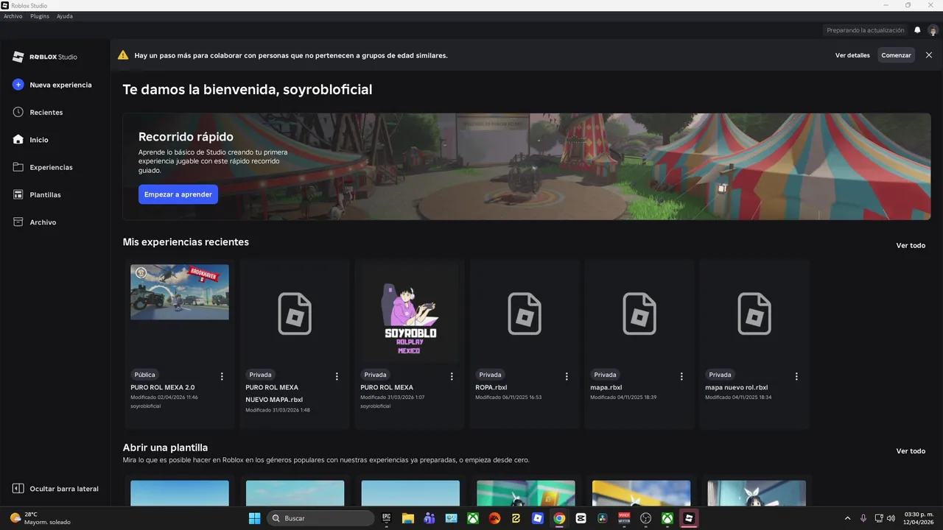Viewport: 943px width, 530px height.
Task: Open the EA app from taskbar
Action: [x=494, y=518]
